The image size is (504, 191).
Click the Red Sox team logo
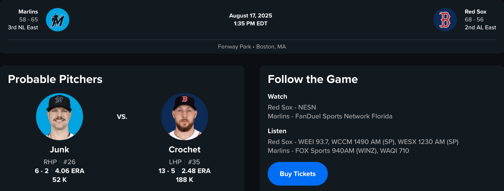click(x=445, y=20)
